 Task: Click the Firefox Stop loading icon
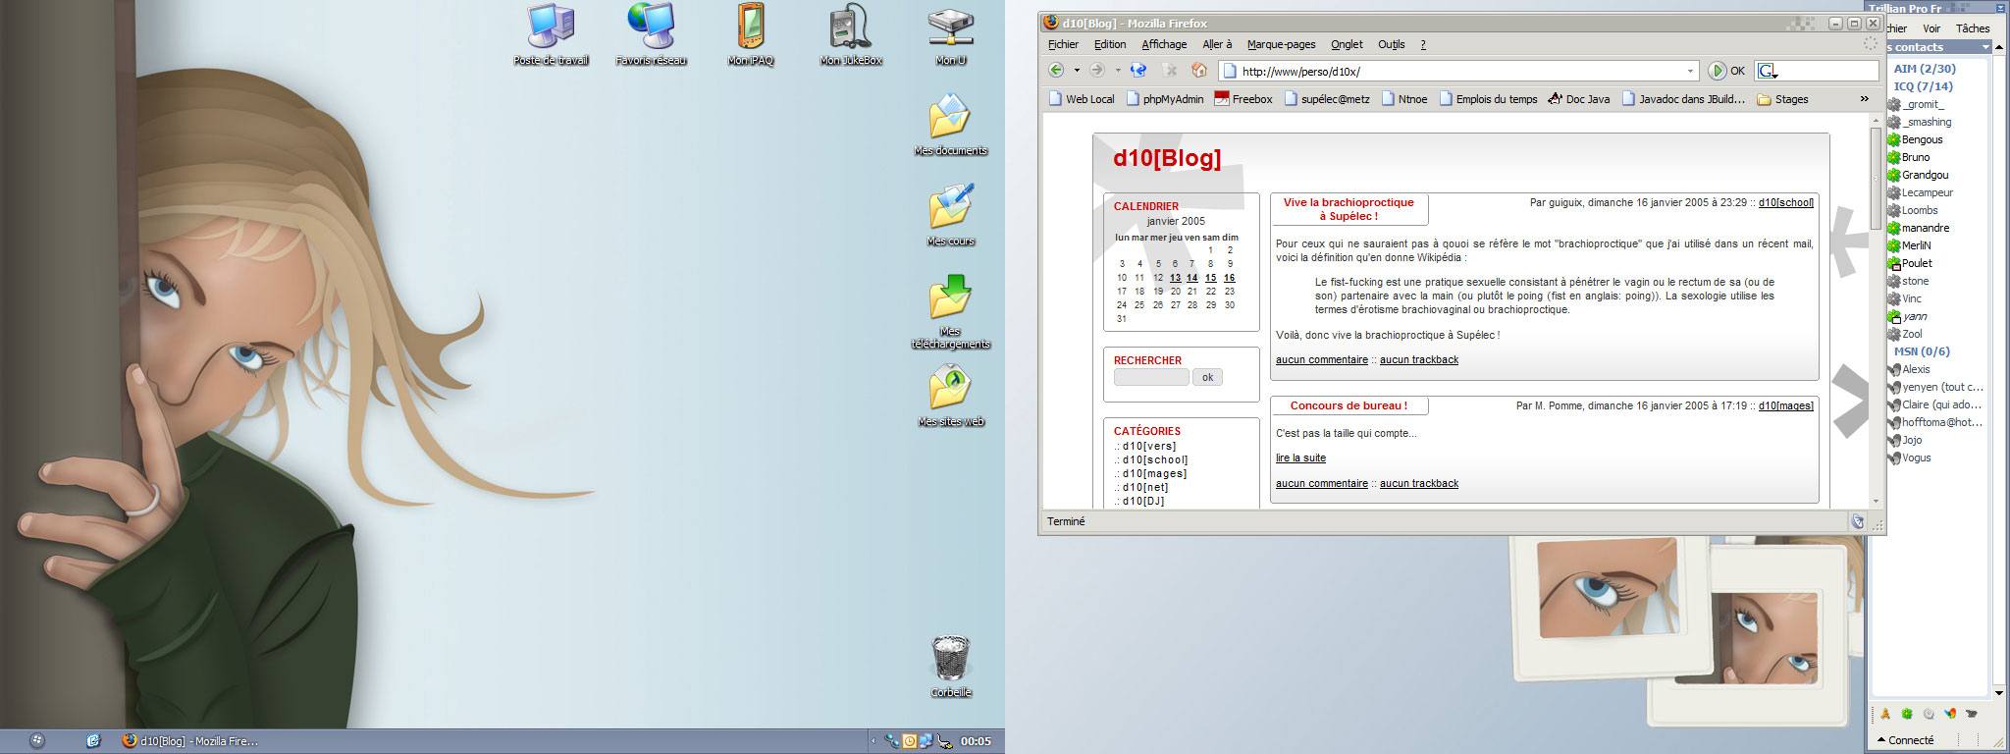click(x=1169, y=71)
